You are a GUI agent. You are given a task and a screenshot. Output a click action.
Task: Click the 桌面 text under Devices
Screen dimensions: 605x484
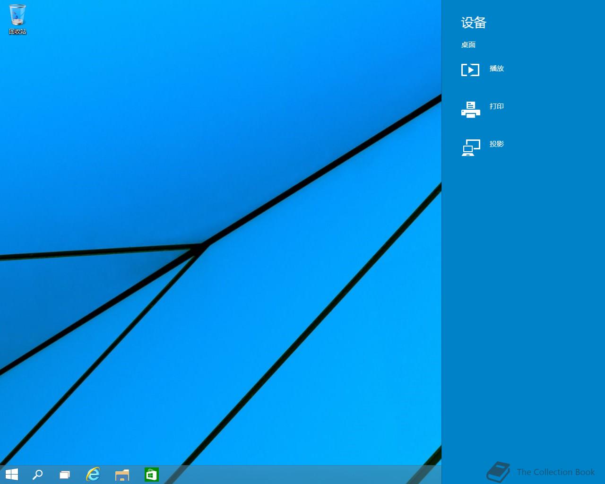468,45
